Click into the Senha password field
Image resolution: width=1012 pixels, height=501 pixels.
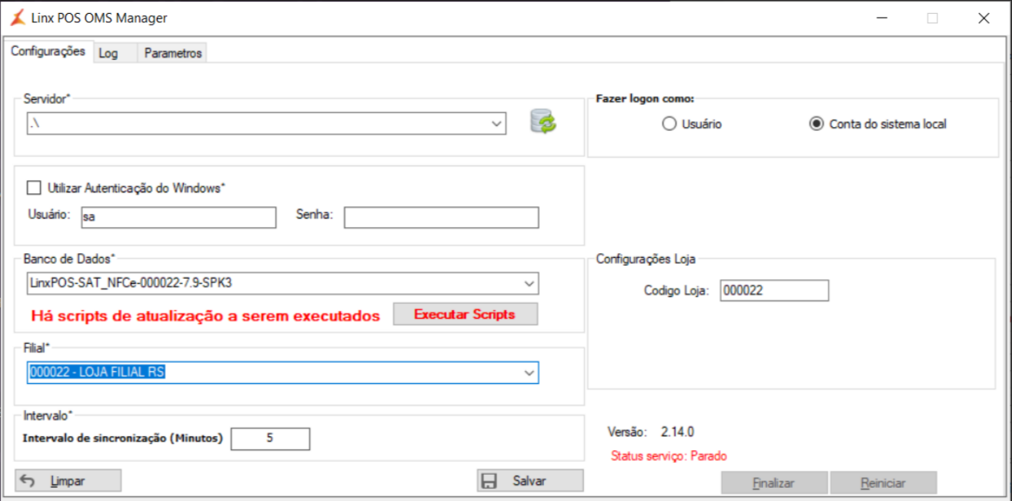click(442, 218)
